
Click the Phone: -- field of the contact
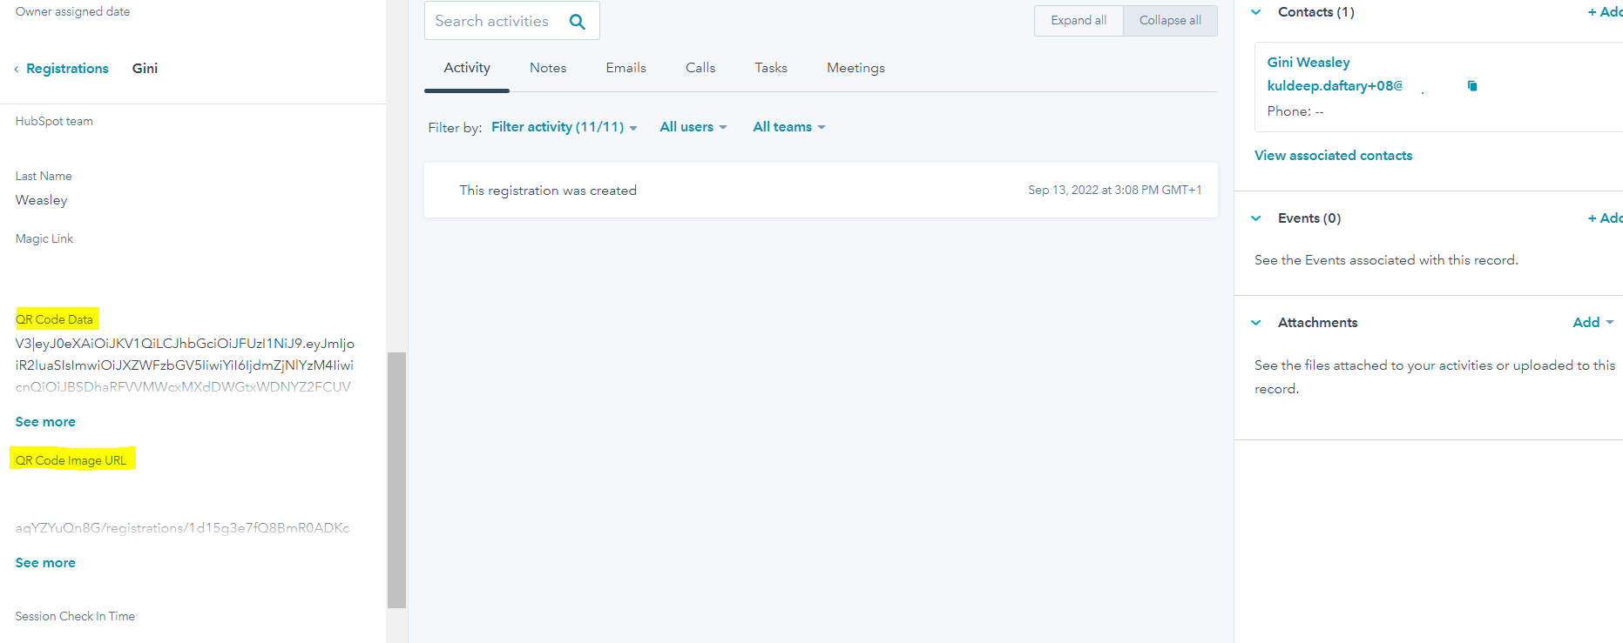click(1295, 111)
